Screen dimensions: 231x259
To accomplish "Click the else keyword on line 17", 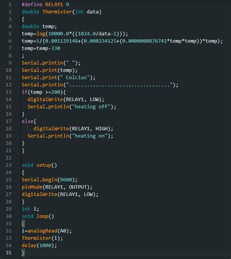I will [27, 121].
